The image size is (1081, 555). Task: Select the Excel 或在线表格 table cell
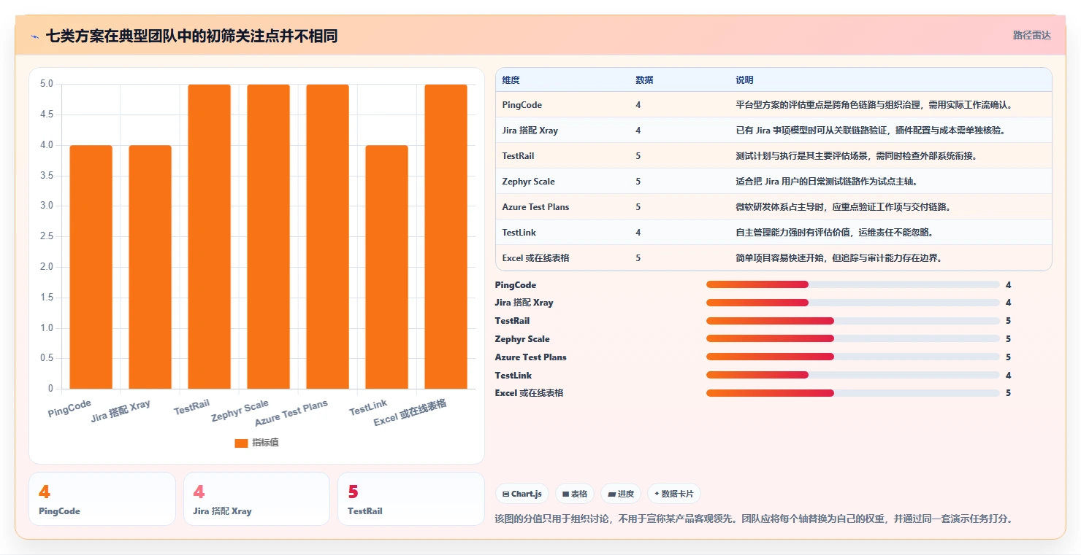pyautogui.click(x=536, y=258)
